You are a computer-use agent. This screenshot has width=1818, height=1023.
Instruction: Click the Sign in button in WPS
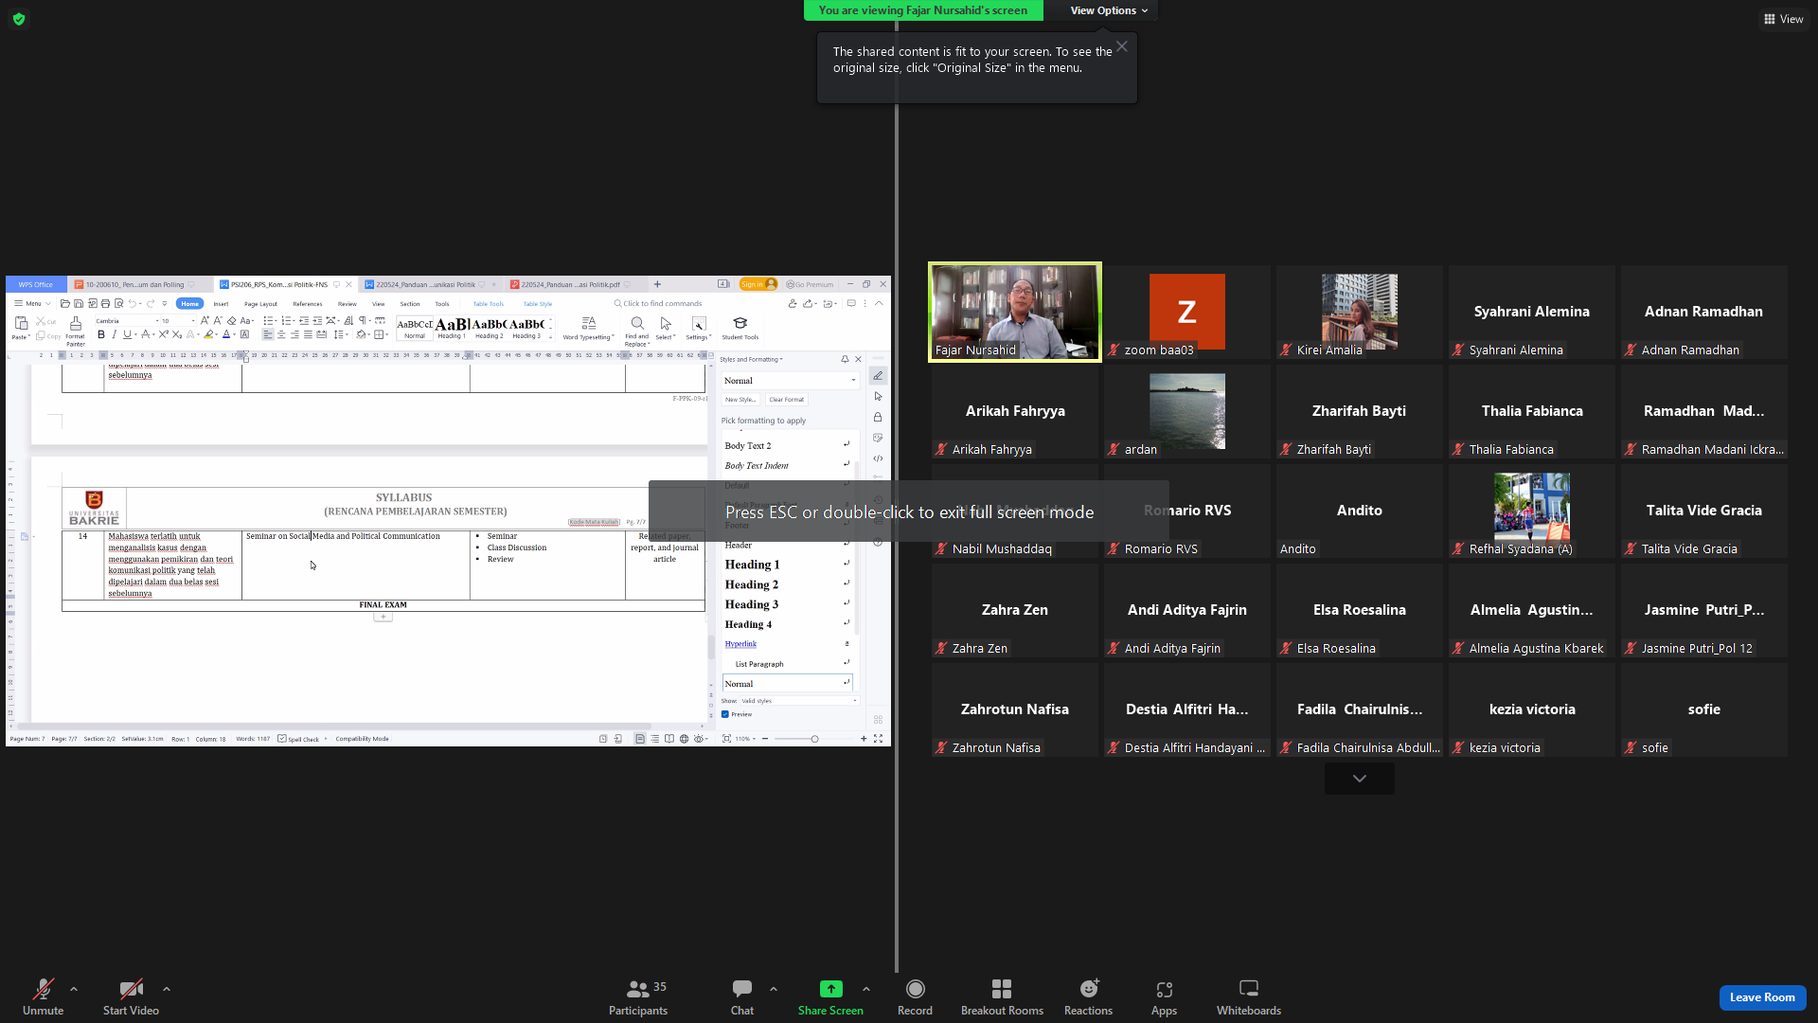[x=757, y=284]
